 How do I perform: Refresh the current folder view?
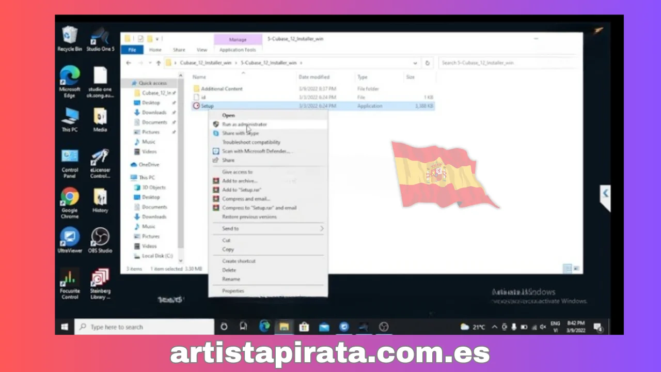tap(427, 63)
